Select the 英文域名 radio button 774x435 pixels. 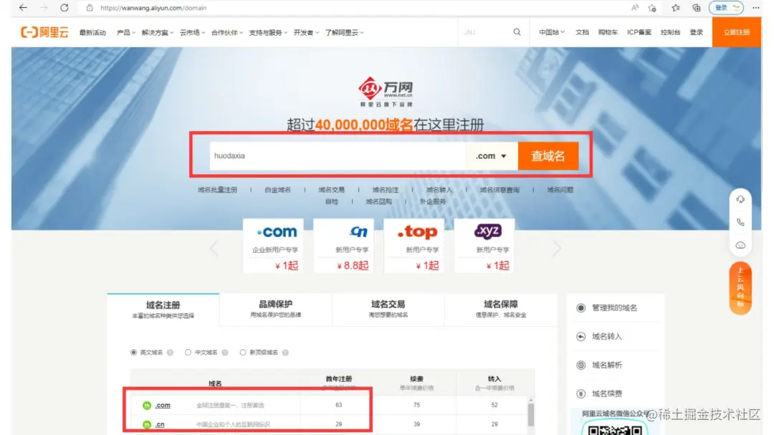pos(133,352)
